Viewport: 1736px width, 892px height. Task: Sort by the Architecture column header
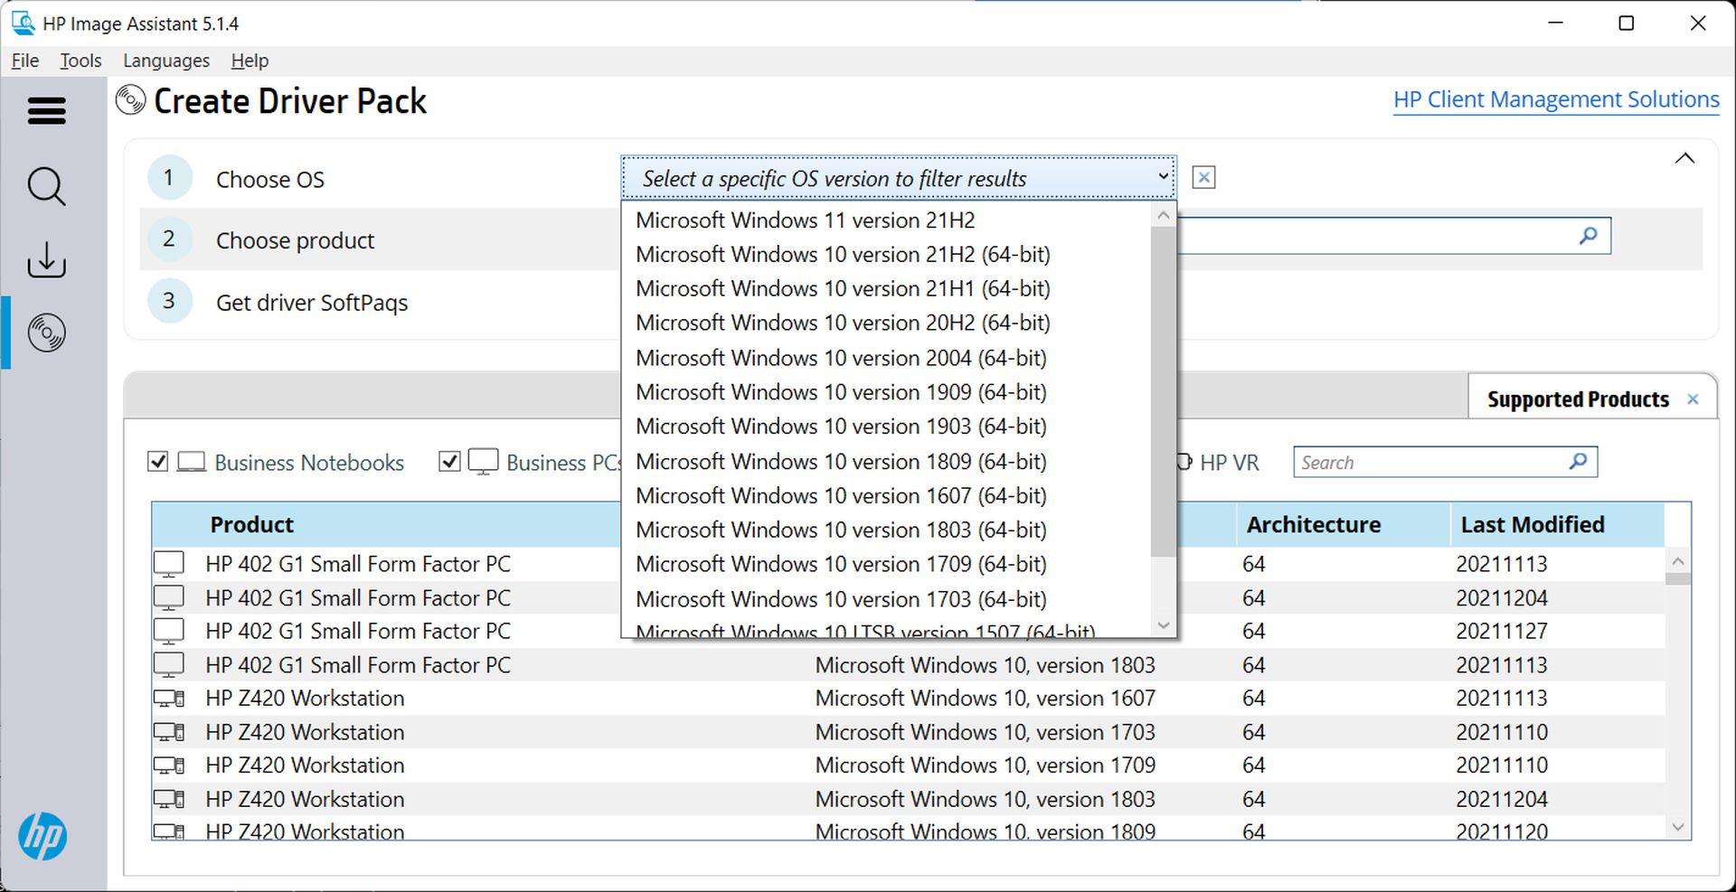tap(1313, 524)
